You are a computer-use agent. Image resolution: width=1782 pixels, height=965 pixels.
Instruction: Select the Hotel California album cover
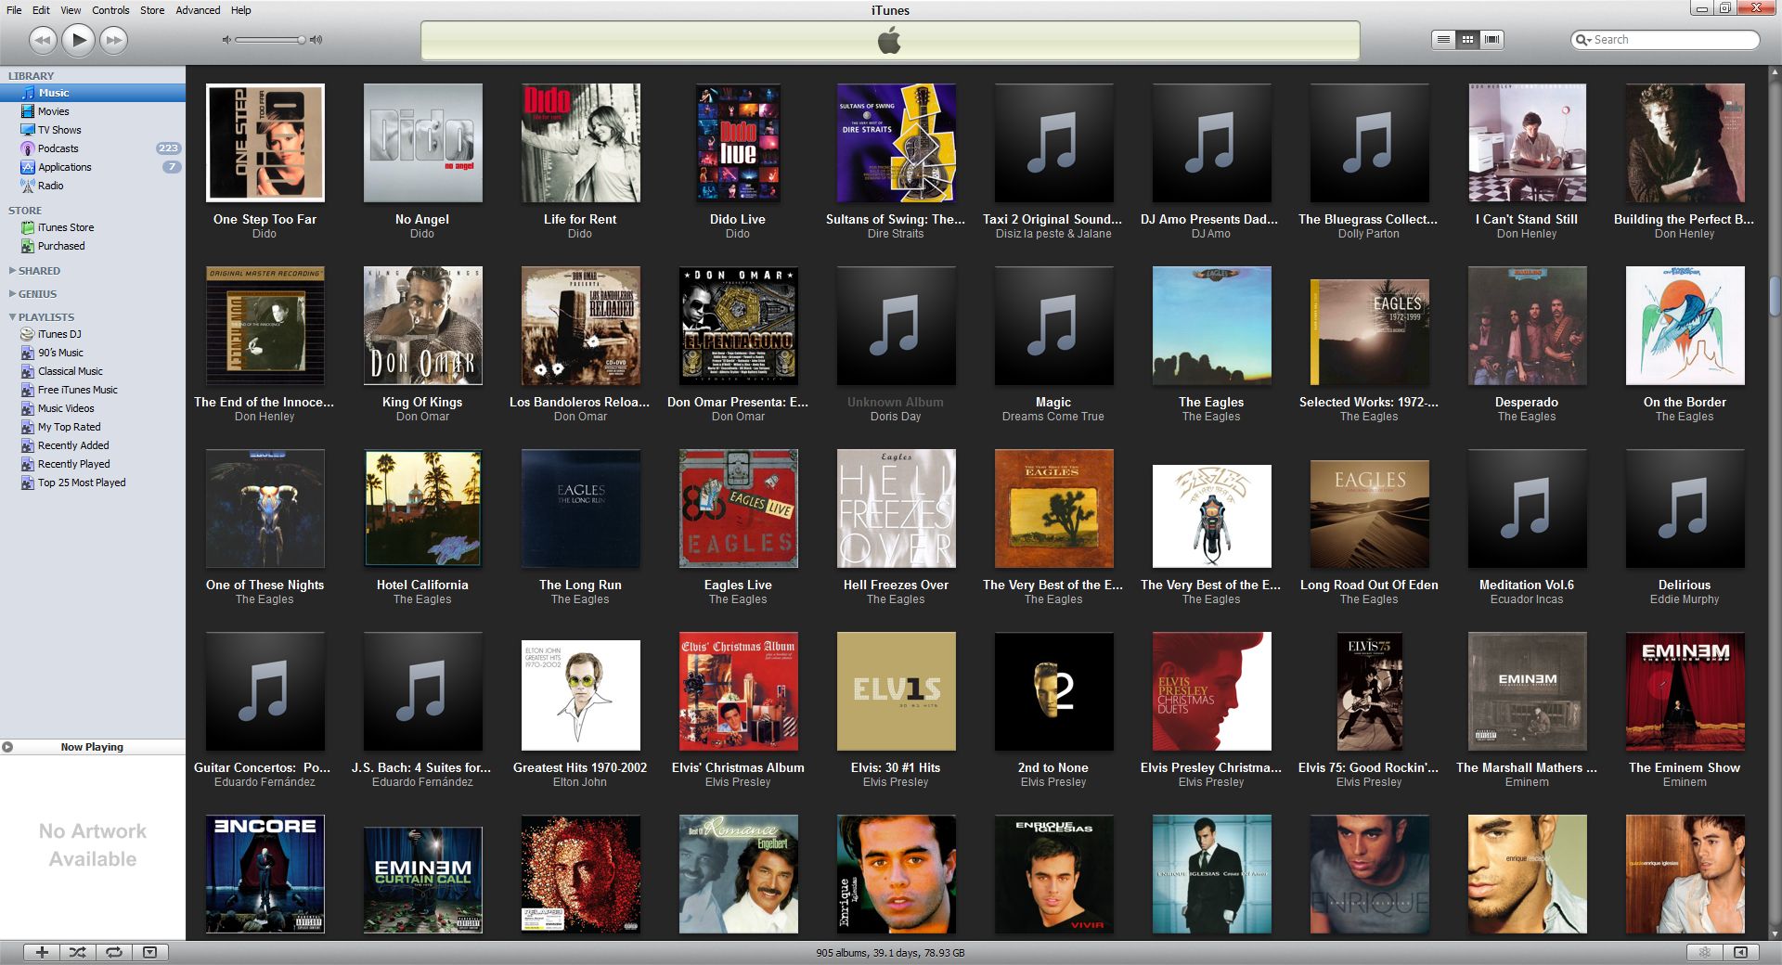(x=422, y=508)
